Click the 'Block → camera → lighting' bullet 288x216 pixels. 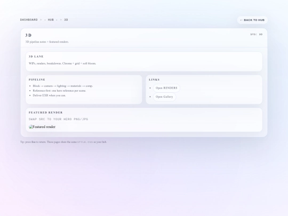pyautogui.click(x=63, y=86)
